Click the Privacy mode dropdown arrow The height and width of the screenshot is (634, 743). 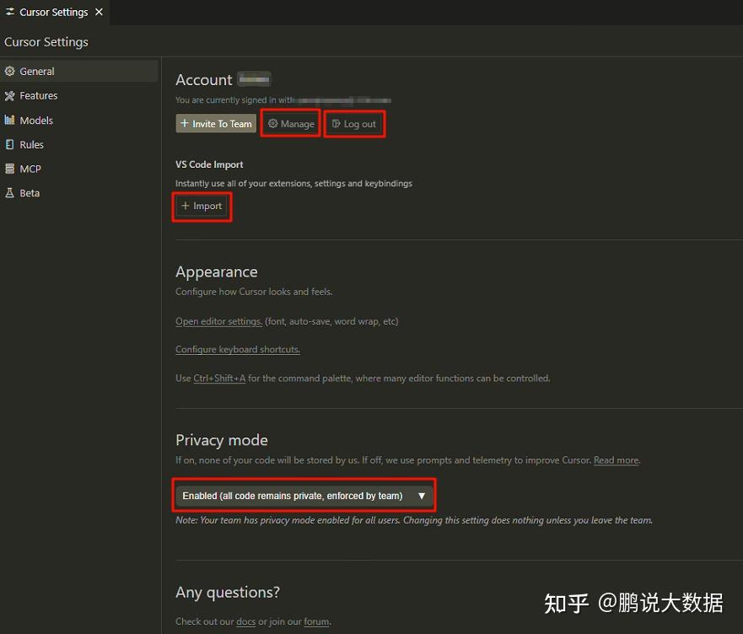coord(422,496)
